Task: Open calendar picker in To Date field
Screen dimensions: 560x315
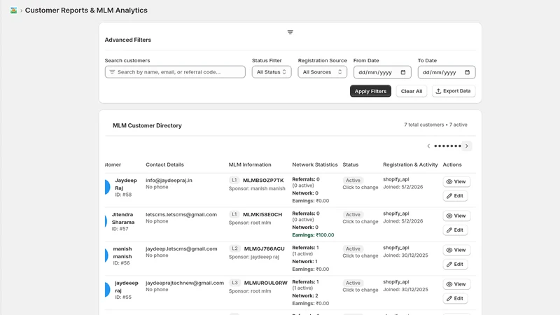Action: tap(468, 72)
